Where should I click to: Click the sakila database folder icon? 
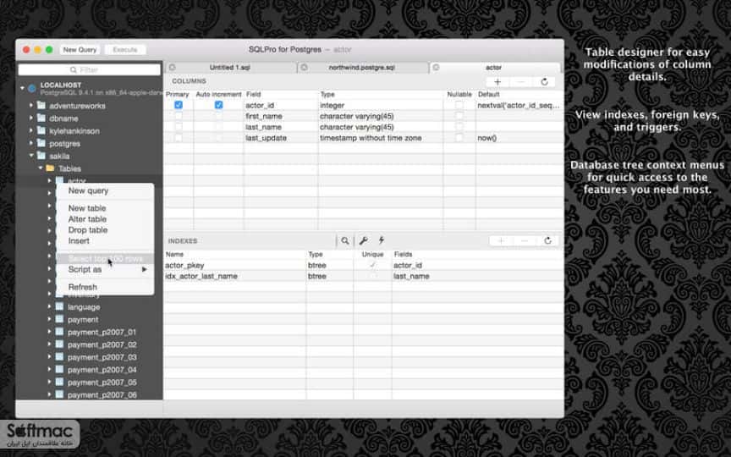point(41,156)
